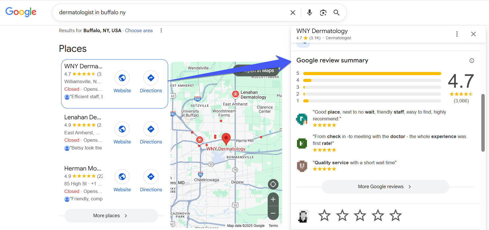This screenshot has height=230, width=489.
Task: Click user avatar beside rating stars
Action: (x=303, y=216)
